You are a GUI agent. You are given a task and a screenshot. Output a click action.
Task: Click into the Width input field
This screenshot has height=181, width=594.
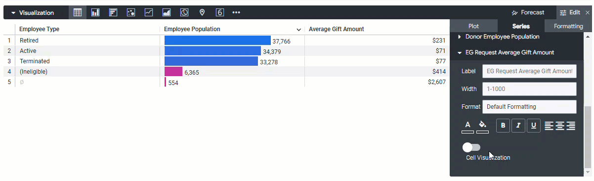coord(529,89)
